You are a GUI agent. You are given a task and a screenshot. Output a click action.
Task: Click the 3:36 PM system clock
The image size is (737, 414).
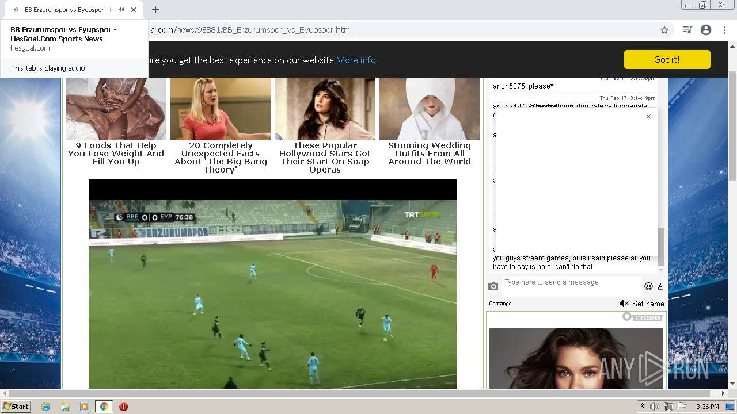tap(707, 407)
